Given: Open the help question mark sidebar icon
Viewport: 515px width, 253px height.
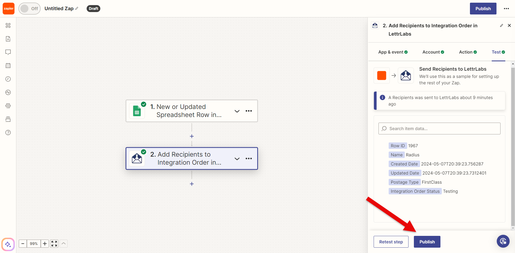Looking at the screenshot, I should coord(8,133).
